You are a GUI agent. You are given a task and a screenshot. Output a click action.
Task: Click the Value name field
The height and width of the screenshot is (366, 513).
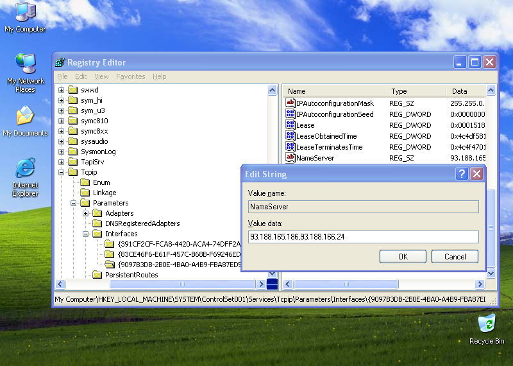click(363, 206)
